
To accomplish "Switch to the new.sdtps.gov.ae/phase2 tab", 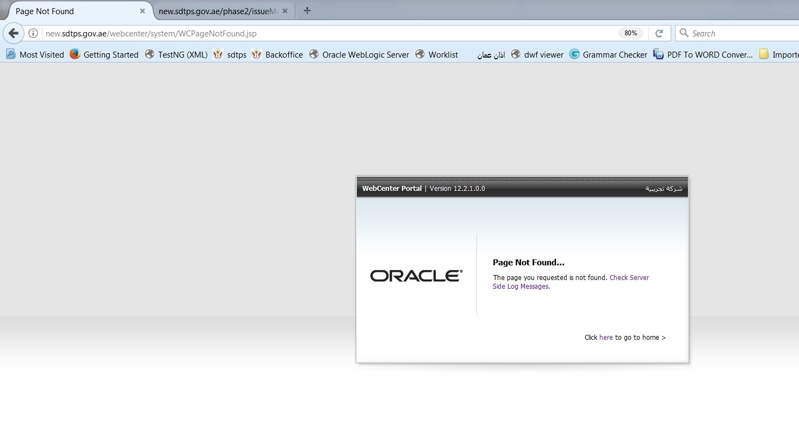I will pos(218,11).
